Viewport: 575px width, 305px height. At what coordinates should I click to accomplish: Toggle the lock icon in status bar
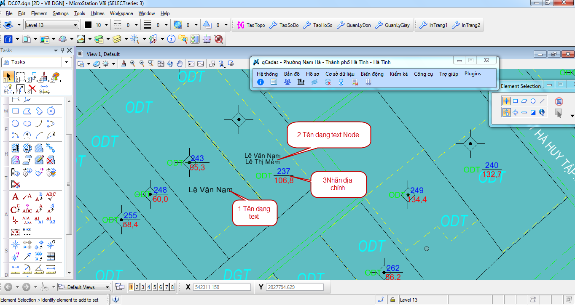(392, 300)
